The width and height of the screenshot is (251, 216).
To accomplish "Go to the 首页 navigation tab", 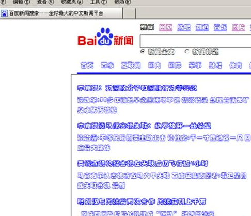I will tap(87, 66).
